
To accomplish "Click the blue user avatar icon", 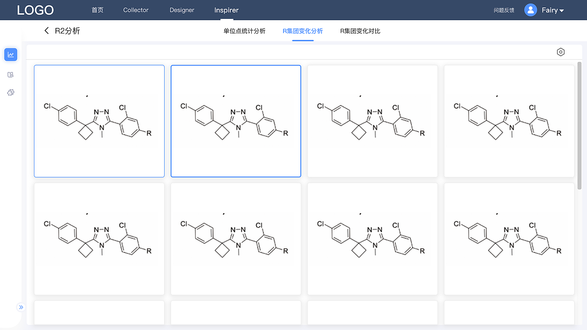I will (531, 10).
